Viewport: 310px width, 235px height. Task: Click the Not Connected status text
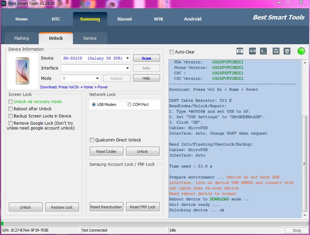[x=95, y=230]
